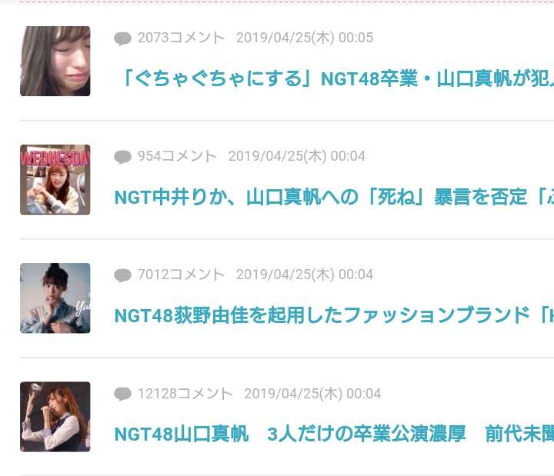This screenshot has width=554, height=476.
Task: Click the comment bubble icon beside 12128コメント
Action: point(122,394)
